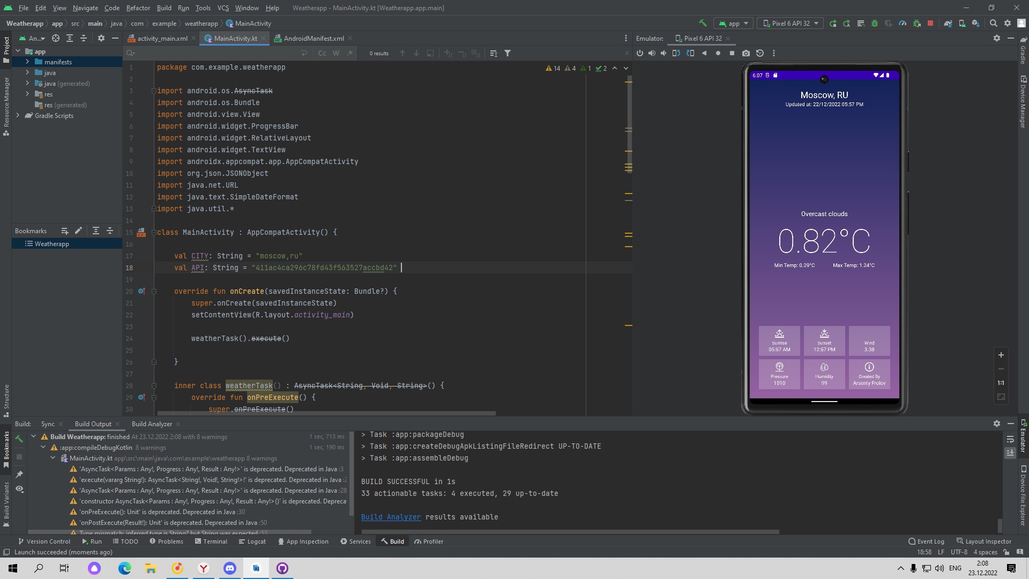Click the emulator zoom in plus button
This screenshot has width=1029, height=579.
click(1001, 355)
